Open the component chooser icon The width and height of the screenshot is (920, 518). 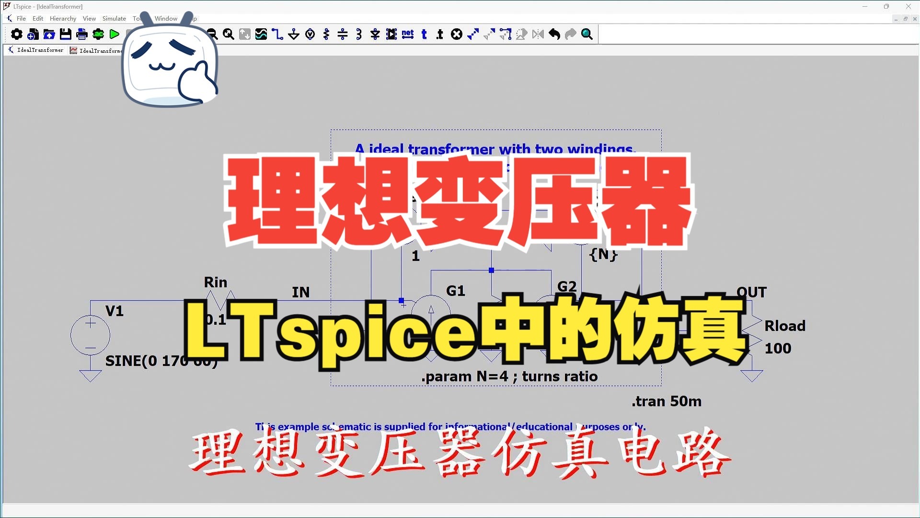click(x=391, y=34)
